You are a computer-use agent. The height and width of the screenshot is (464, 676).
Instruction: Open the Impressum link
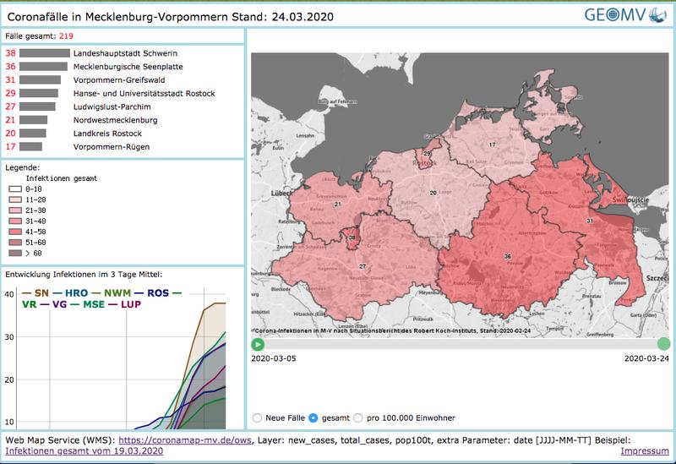point(645,451)
